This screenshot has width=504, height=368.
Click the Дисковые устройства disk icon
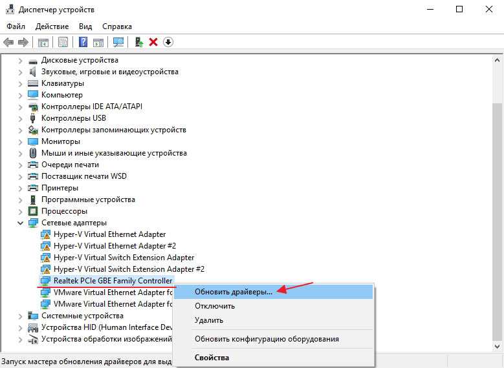point(33,61)
